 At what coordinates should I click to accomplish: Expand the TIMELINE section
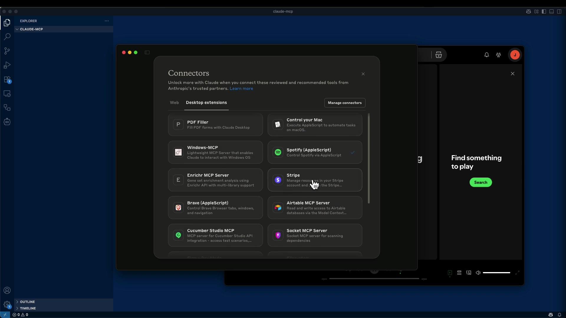64,308
